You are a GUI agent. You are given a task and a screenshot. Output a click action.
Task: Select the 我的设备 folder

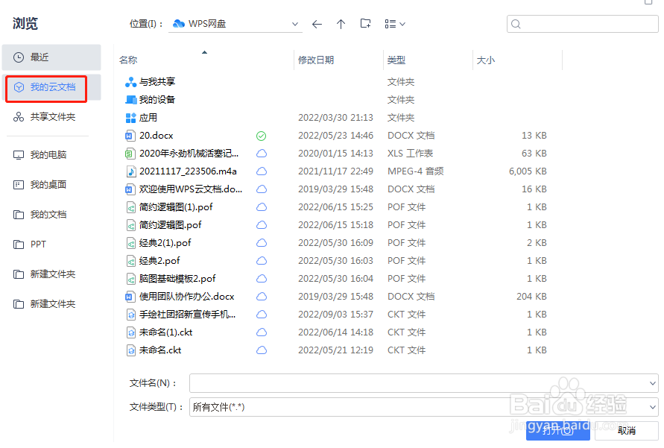click(157, 99)
